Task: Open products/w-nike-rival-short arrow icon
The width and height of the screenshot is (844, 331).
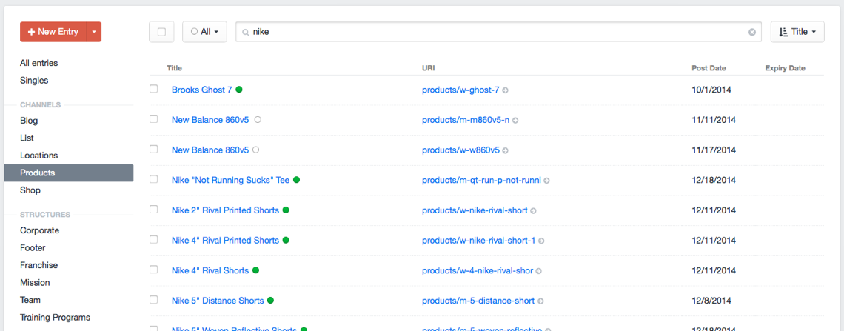Action: pos(533,211)
